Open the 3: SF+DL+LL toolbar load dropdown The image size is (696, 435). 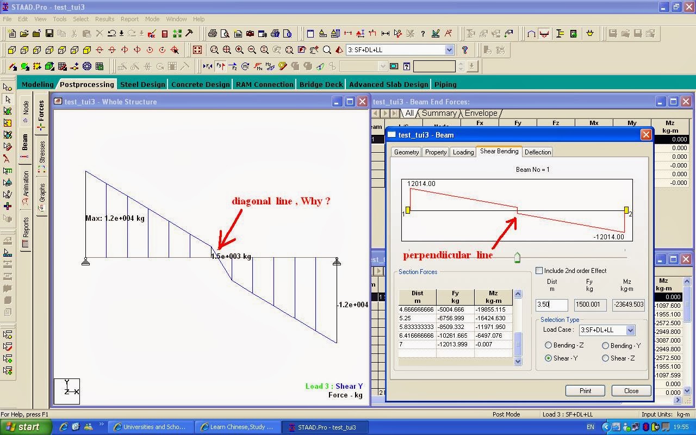(449, 50)
